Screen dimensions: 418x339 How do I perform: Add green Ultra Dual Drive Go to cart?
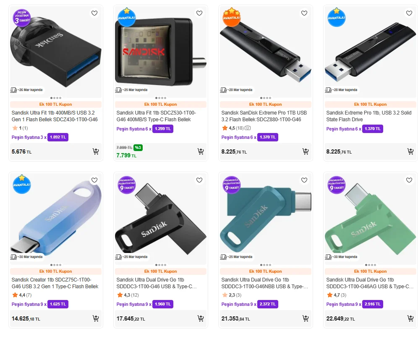(410, 318)
